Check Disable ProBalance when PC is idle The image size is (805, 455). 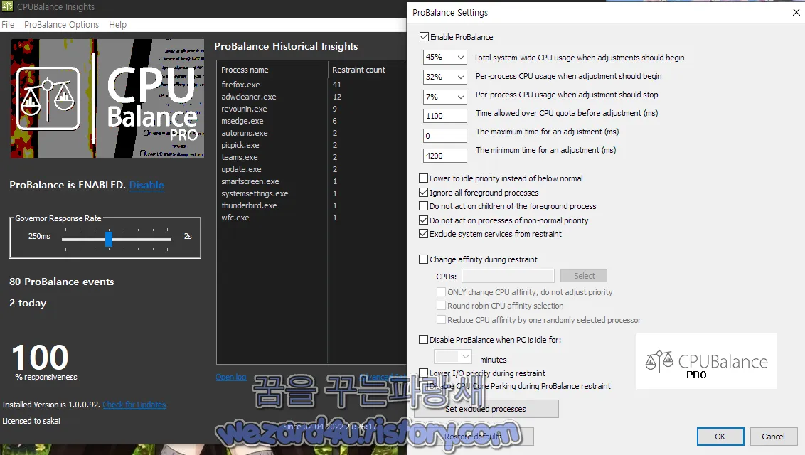pyautogui.click(x=424, y=340)
